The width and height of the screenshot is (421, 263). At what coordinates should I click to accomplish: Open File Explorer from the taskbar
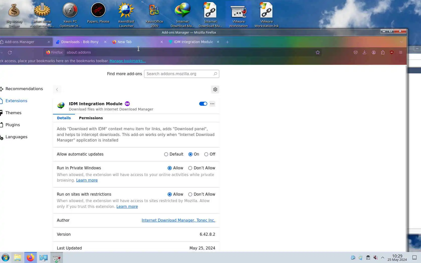(x=18, y=257)
